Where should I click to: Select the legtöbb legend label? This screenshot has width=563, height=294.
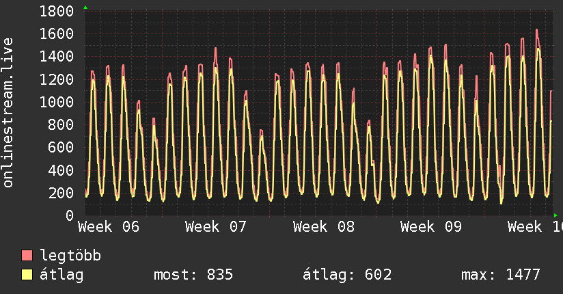point(71,256)
